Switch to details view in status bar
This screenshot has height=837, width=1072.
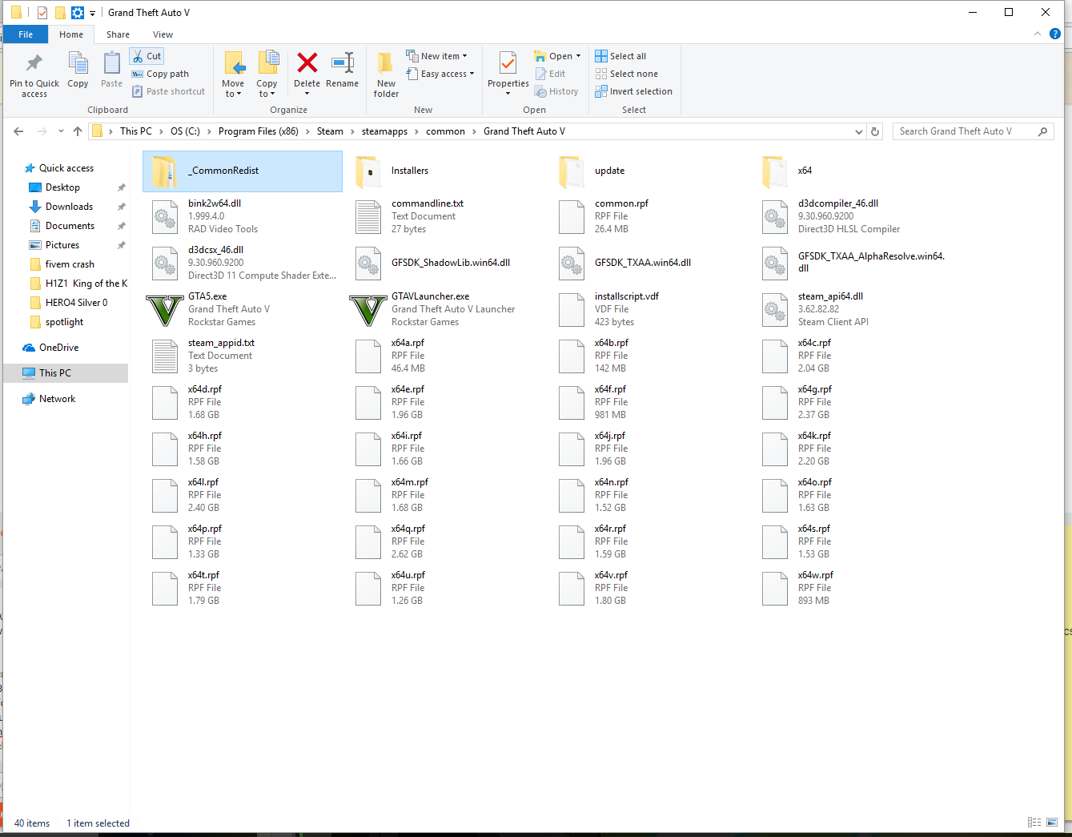(x=1034, y=823)
